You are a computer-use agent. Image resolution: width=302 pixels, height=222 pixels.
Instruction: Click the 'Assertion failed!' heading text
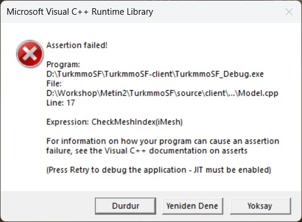[77, 45]
